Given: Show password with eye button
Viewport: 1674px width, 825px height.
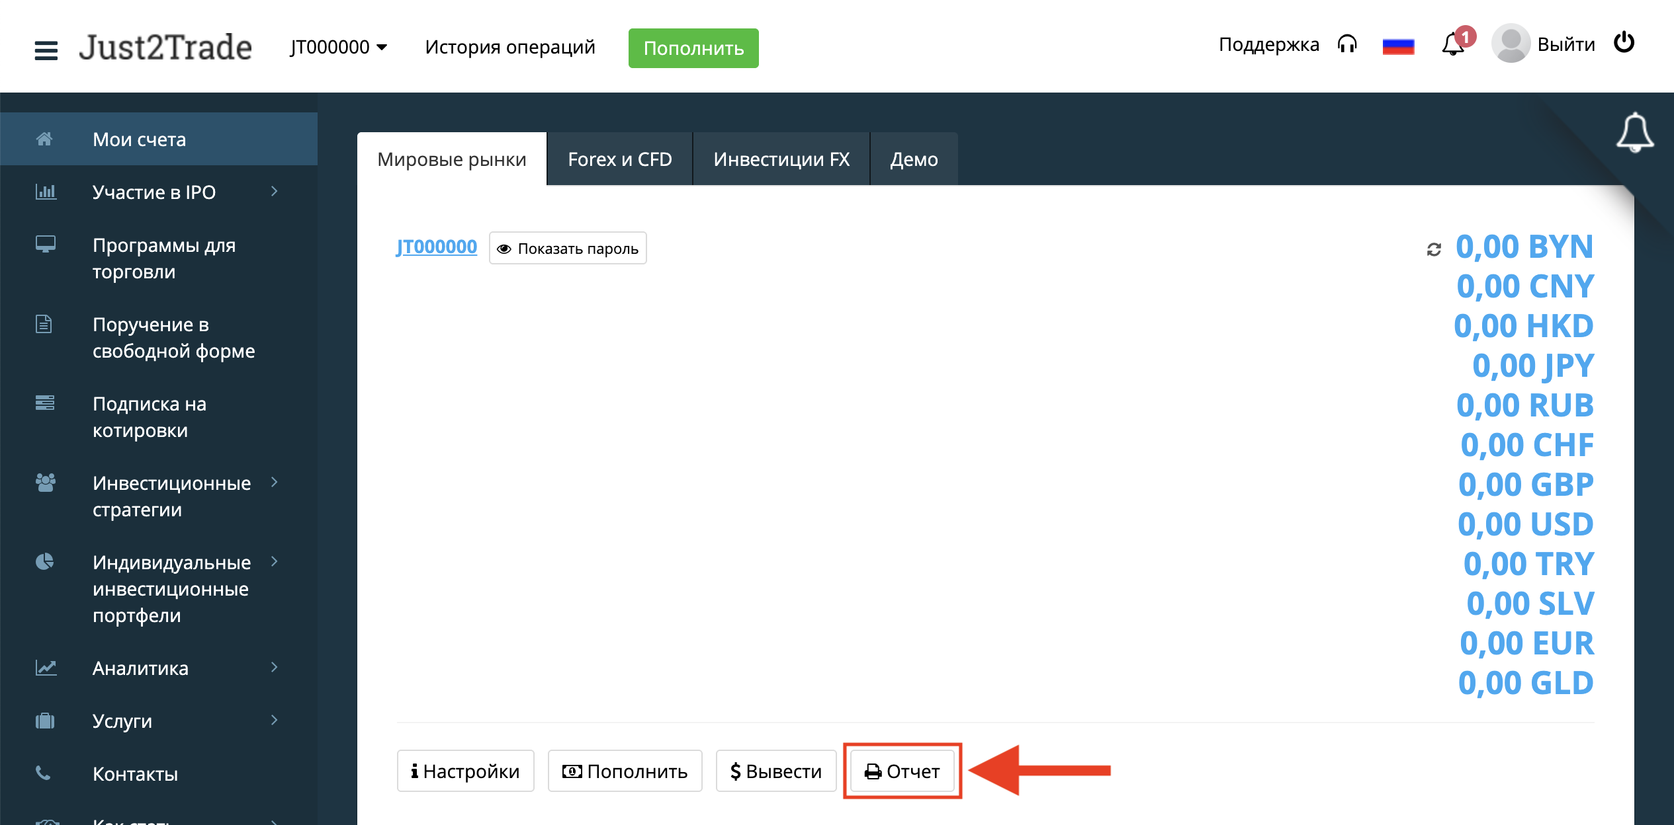Looking at the screenshot, I should tap(568, 249).
